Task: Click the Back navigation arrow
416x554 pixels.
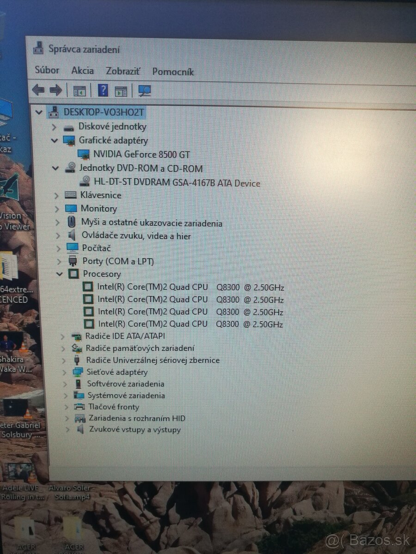Action: coord(38,90)
